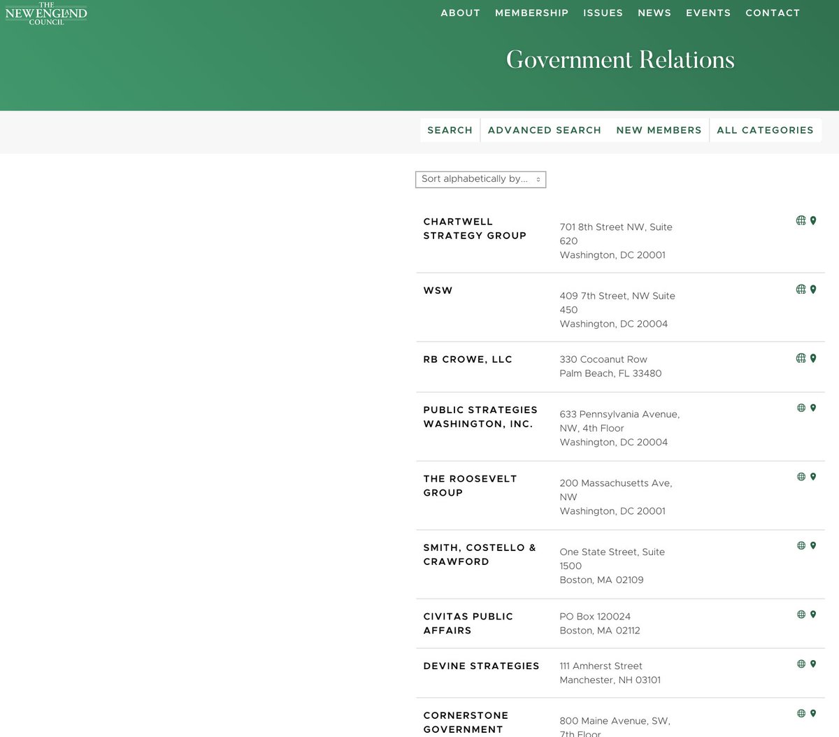Open map pin for RB Crowe, LLC
This screenshot has height=737, width=839.
coord(813,358)
